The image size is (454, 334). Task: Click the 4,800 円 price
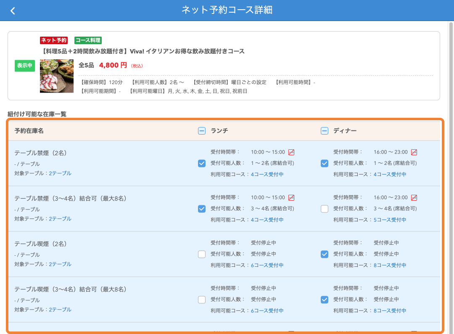[113, 65]
